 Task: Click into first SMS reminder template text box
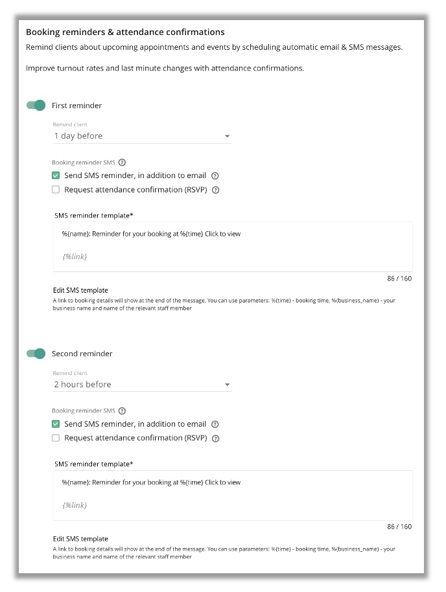[x=233, y=247]
